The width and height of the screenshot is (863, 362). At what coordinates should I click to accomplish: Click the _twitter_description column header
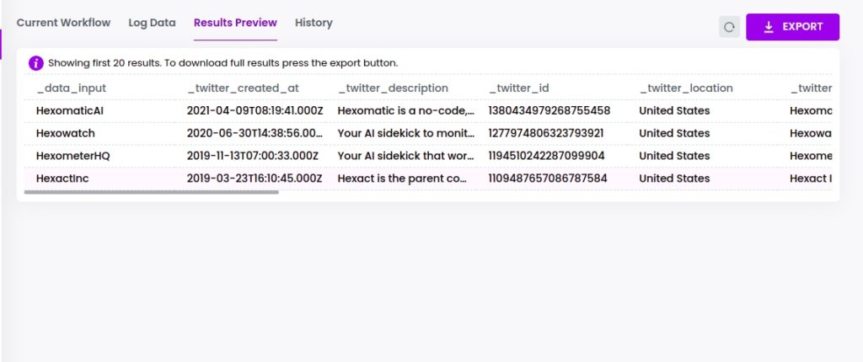[x=393, y=88]
